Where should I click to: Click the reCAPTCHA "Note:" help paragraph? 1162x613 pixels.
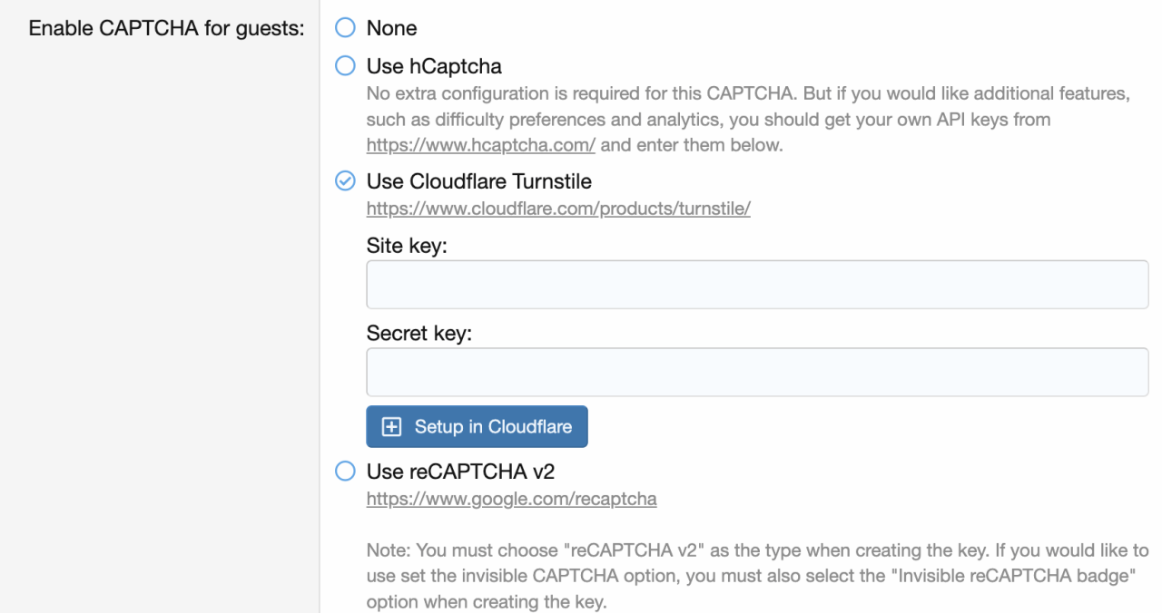(757, 576)
